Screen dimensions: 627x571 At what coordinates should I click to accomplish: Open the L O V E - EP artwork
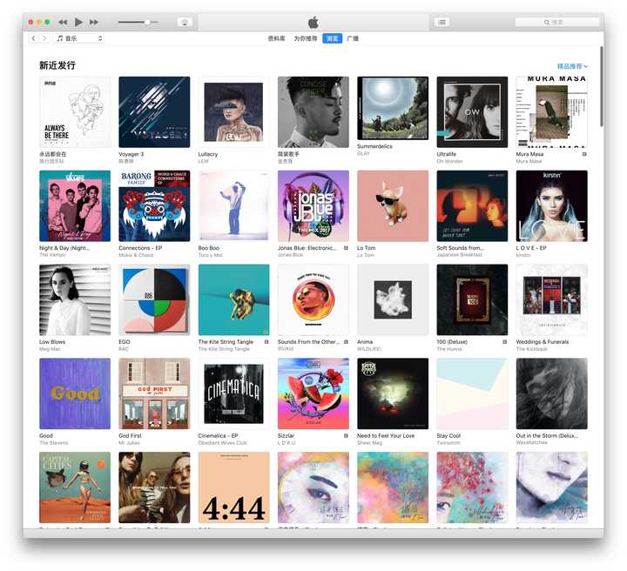(x=552, y=206)
